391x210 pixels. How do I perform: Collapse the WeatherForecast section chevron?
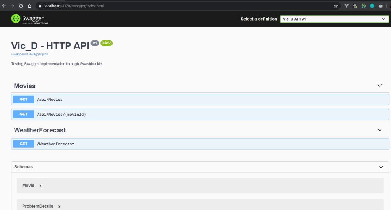tap(380, 130)
